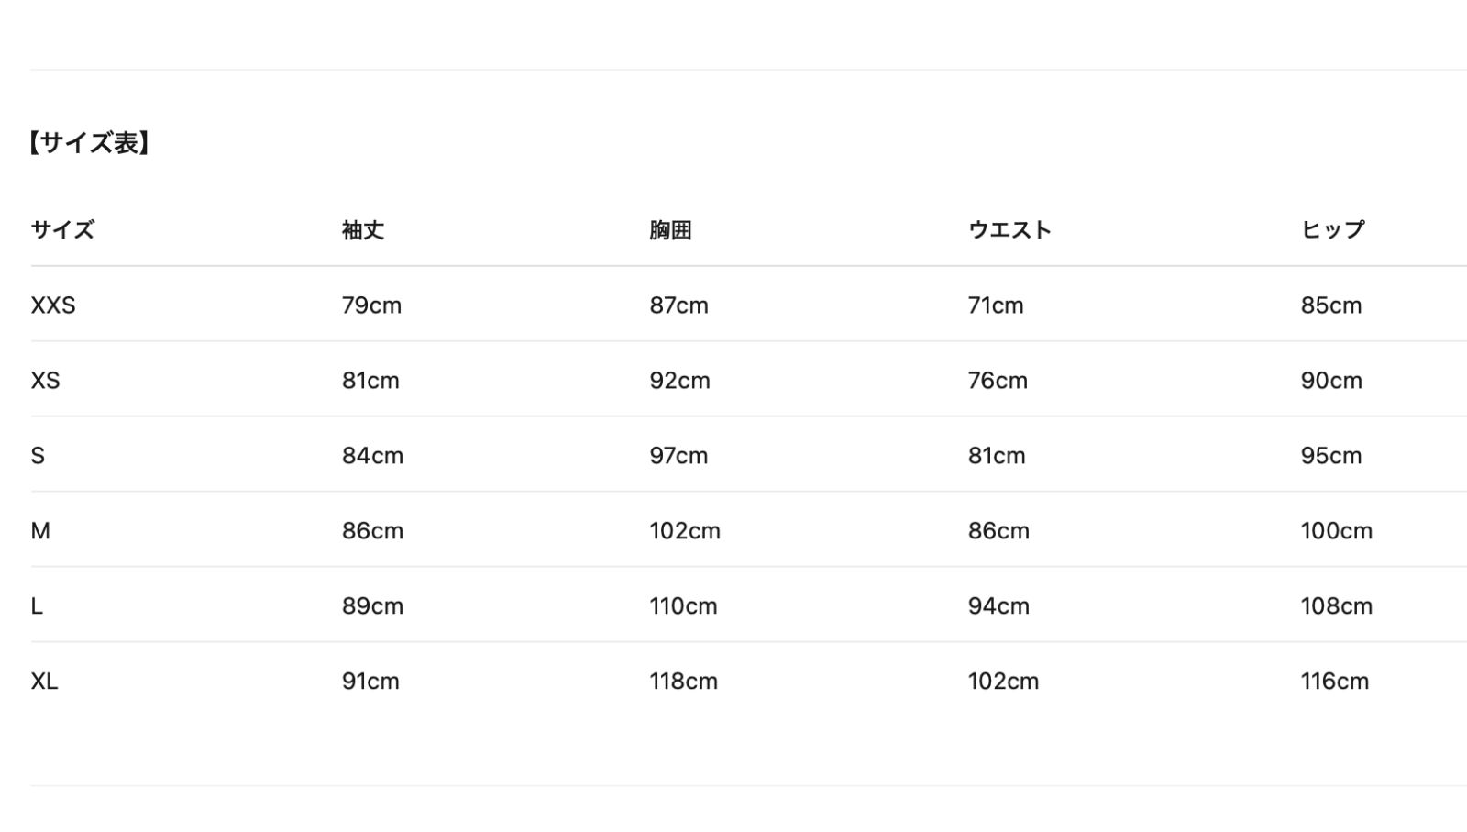Select the XS size row label
Viewport: 1467px width, 832px height.
click(45, 381)
